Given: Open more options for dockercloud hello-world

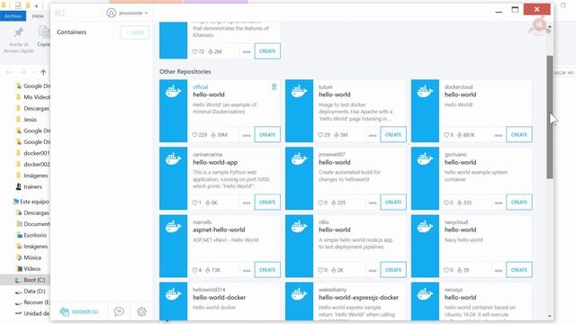Looking at the screenshot, I should (498, 135).
